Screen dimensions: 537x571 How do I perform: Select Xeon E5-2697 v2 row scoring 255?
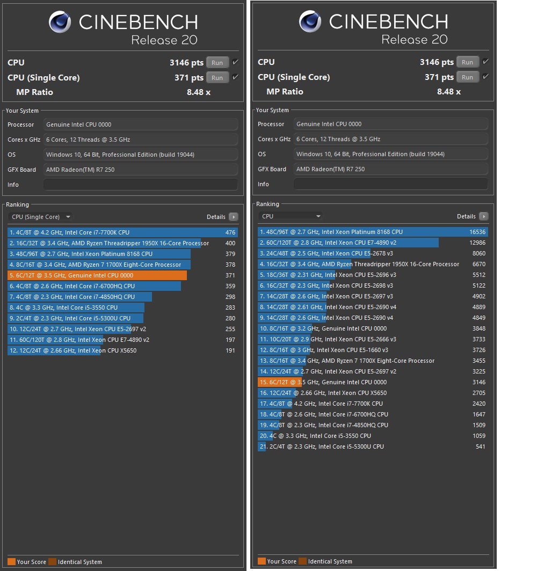click(x=123, y=329)
